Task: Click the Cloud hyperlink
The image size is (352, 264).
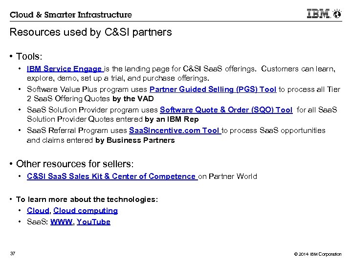Action: pos(38,210)
